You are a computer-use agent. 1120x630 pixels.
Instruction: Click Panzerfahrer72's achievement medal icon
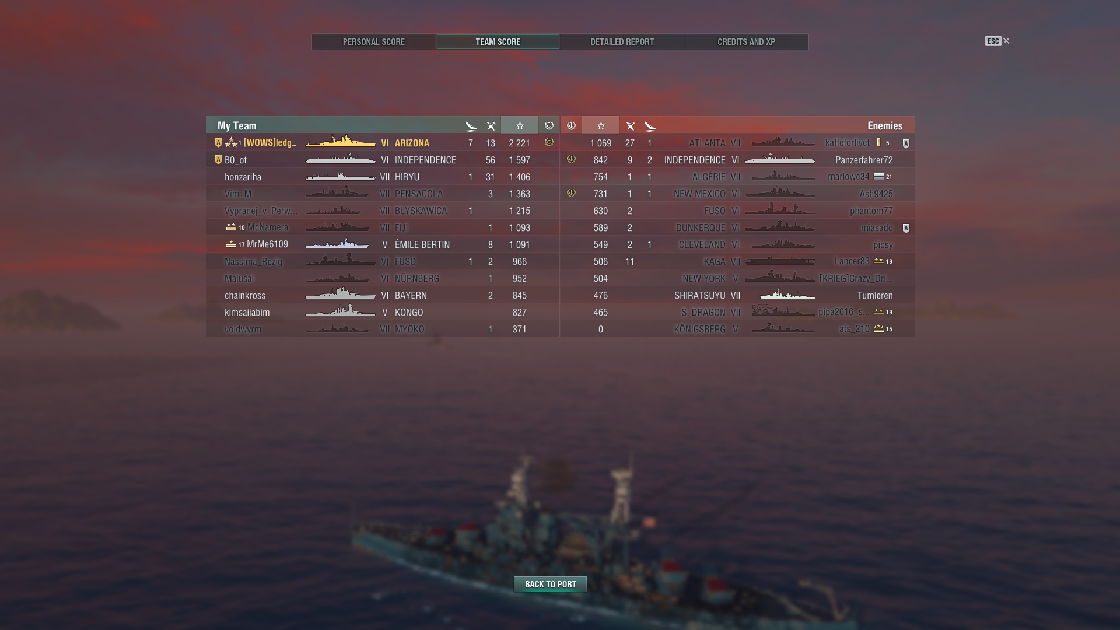coord(571,159)
